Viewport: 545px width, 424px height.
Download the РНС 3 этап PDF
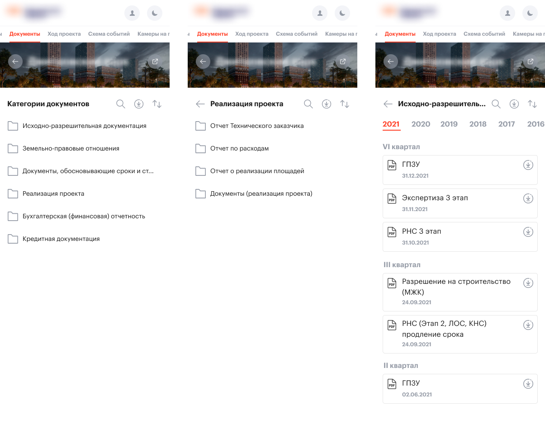[528, 232]
